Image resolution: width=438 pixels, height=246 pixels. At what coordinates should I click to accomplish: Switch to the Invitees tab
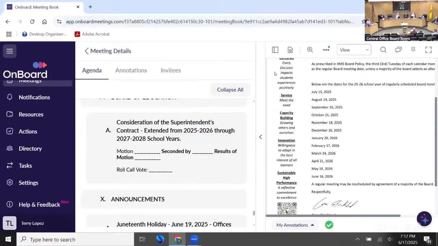pos(171,70)
